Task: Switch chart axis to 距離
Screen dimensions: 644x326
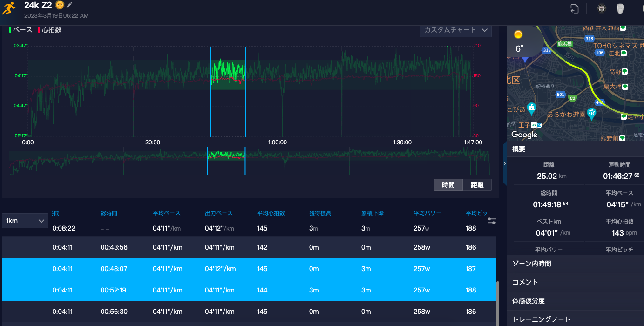Action: [x=477, y=185]
